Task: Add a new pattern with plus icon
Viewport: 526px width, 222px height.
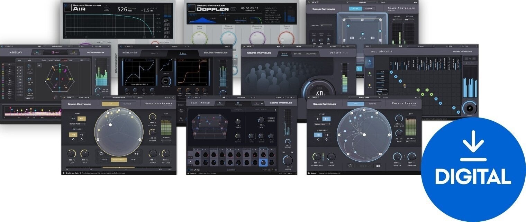Action: pyautogui.click(x=262, y=103)
